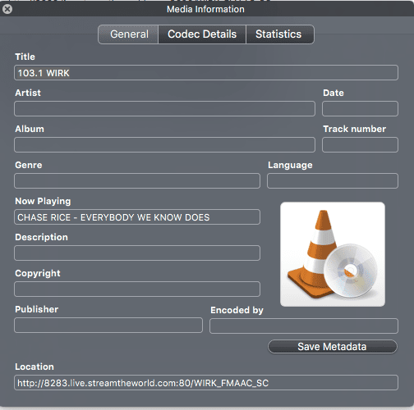Click the Language input field
414x410 pixels.
coord(333,181)
